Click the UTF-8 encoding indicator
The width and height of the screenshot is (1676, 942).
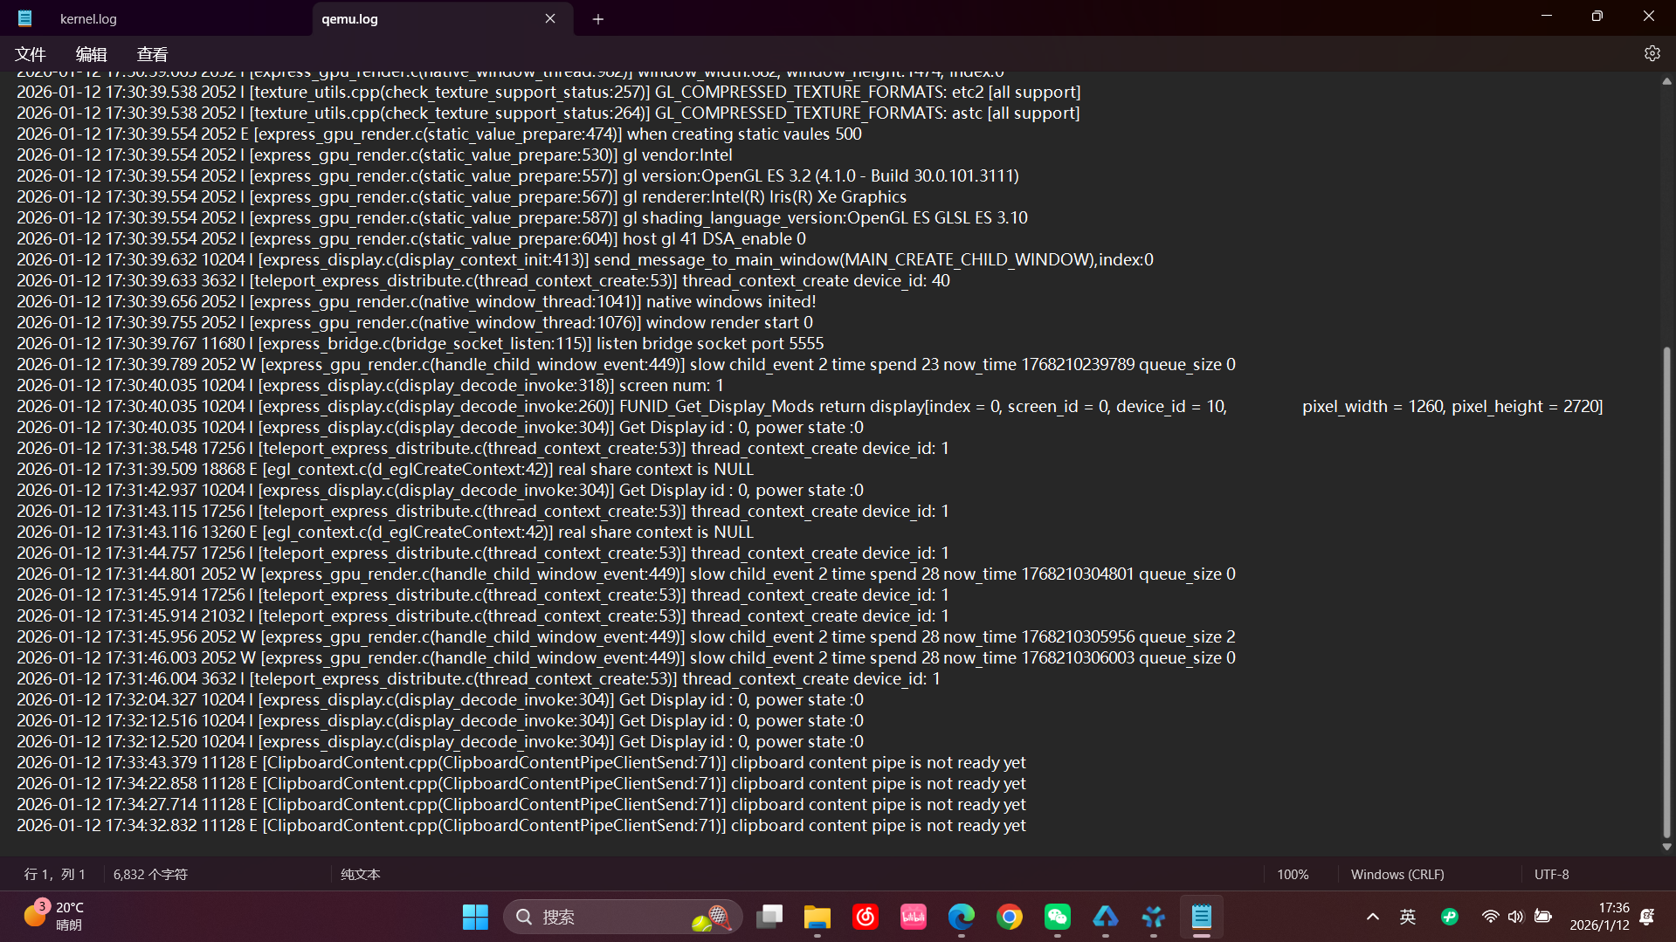(x=1551, y=874)
